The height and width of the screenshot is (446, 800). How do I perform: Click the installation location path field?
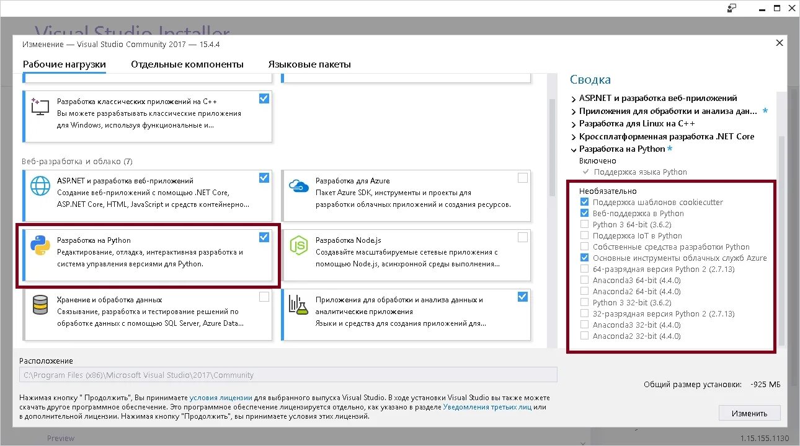[288, 375]
